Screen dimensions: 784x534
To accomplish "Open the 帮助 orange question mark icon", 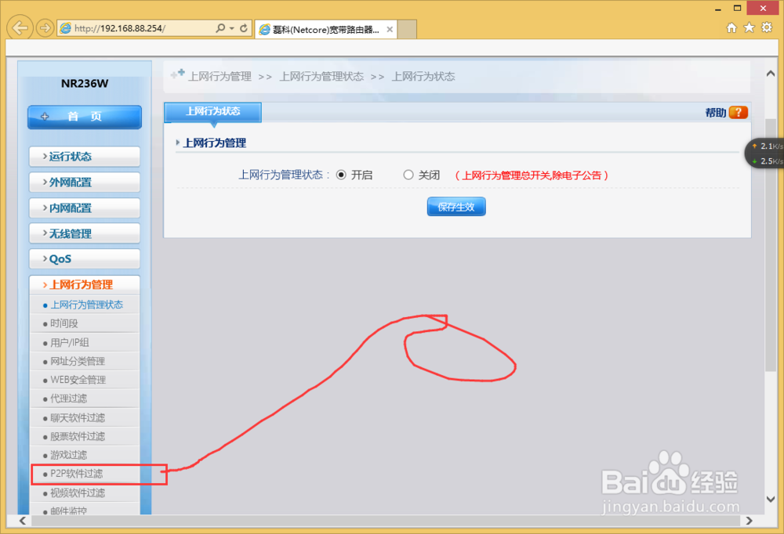I will click(x=738, y=112).
